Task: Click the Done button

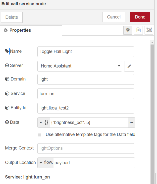Action: [x=140, y=17]
